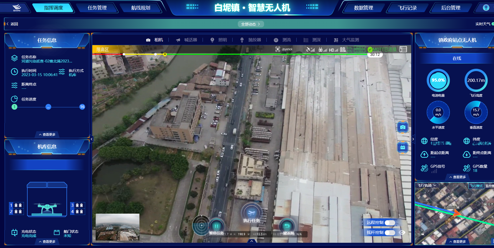Click the GPS数量 satellite icon
494x248 pixels.
467,168
